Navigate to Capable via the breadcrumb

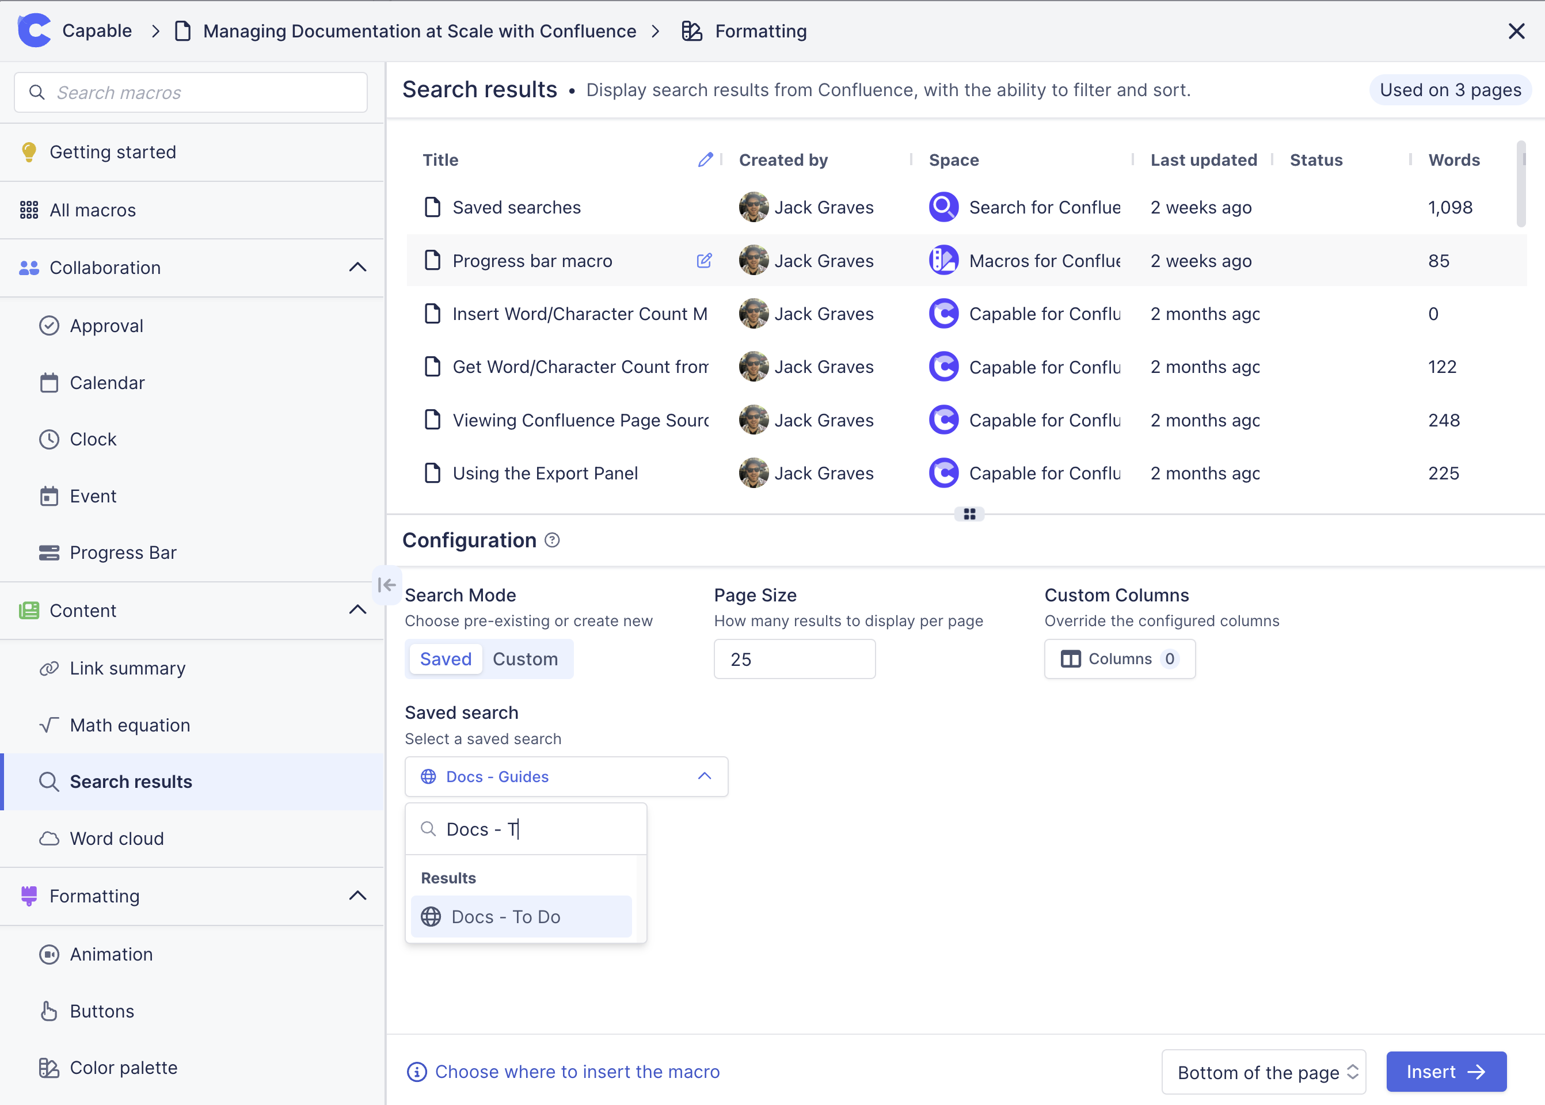pos(97,30)
